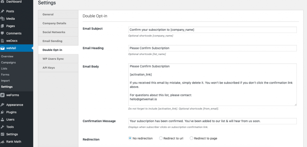Go to Media in admin menu
The height and width of the screenshot is (147, 307).
tap(10, 19)
